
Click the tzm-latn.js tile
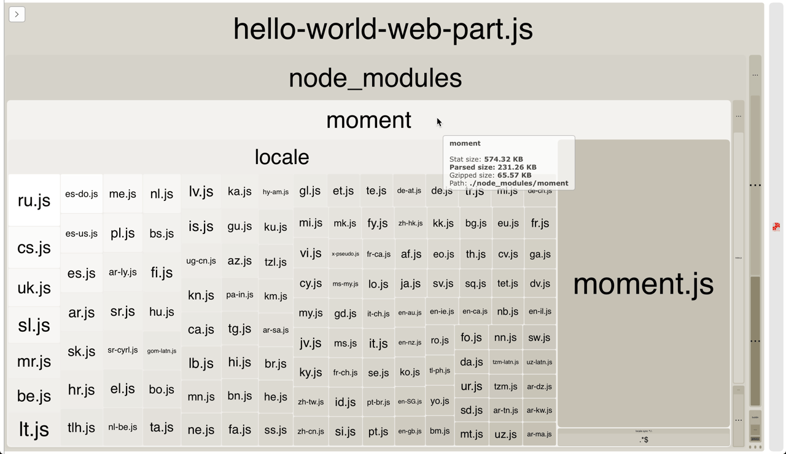point(505,362)
